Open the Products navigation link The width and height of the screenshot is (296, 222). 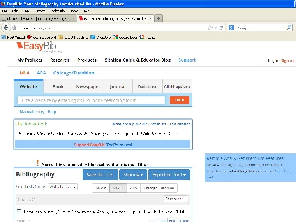(x=87, y=60)
